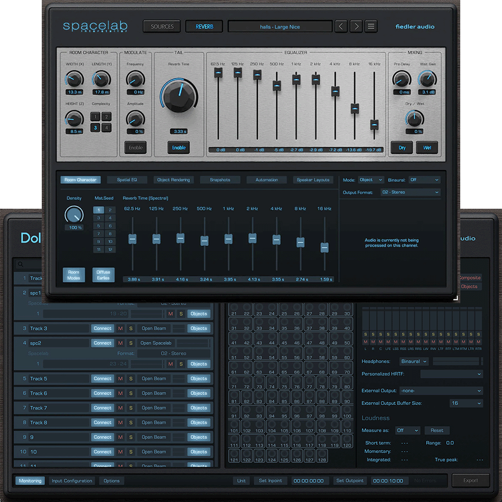Switch to the Automation tab

point(266,180)
